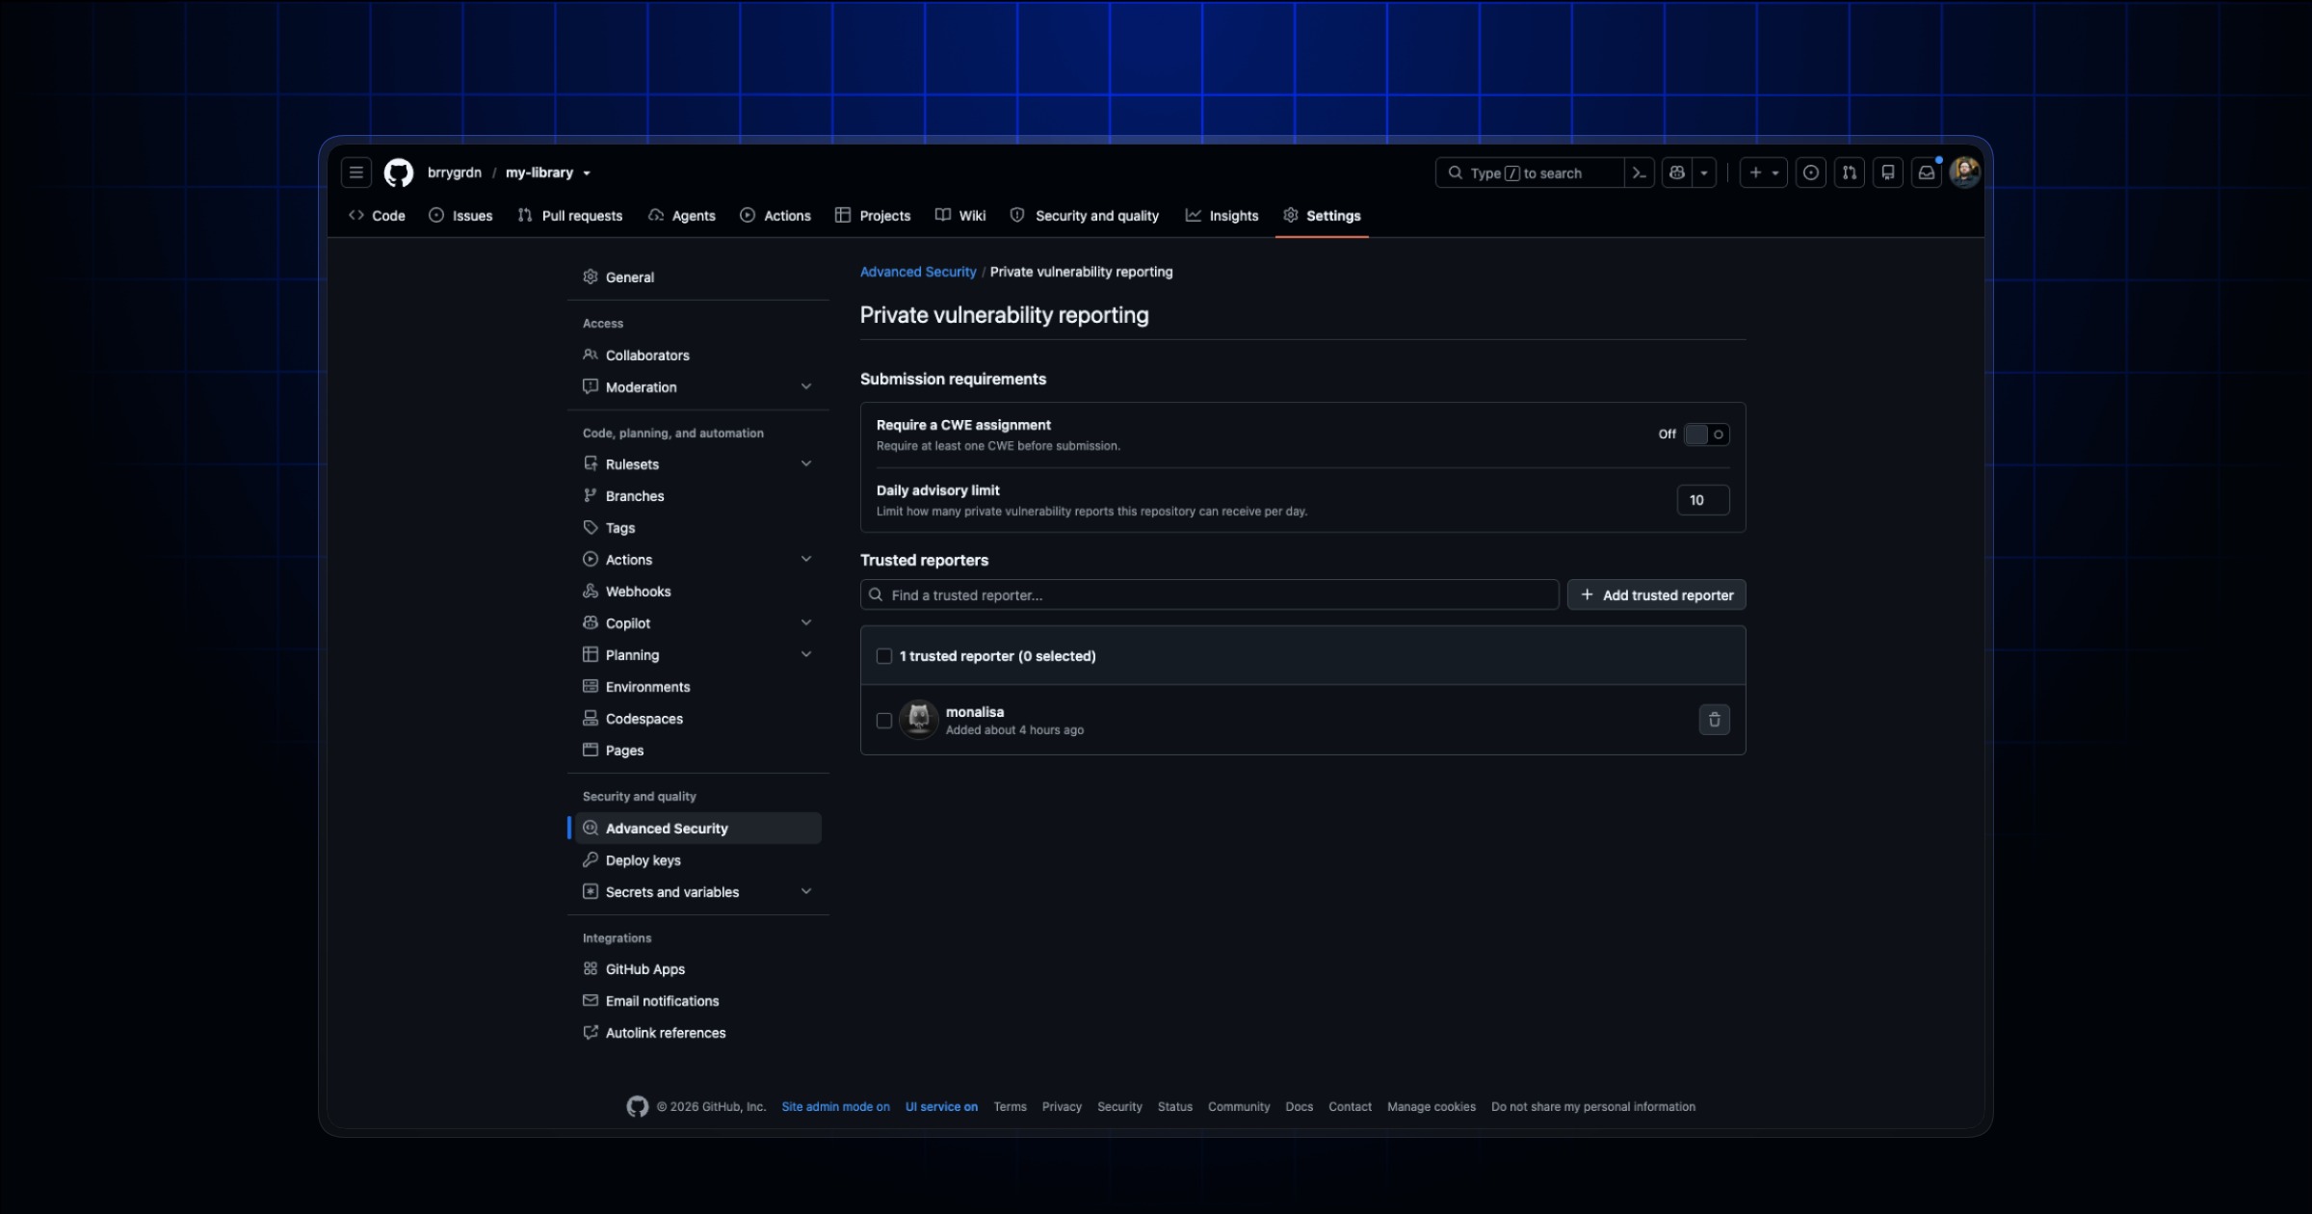Screen dimensions: 2312x1214
Task: Click Site admin mode on link
Action: coord(835,1107)
